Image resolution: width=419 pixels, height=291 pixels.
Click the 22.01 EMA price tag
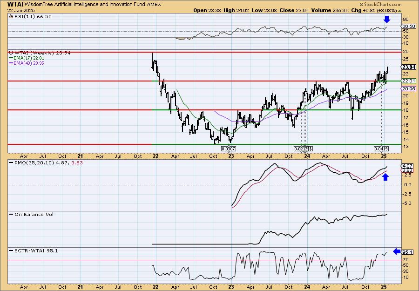pos(409,81)
